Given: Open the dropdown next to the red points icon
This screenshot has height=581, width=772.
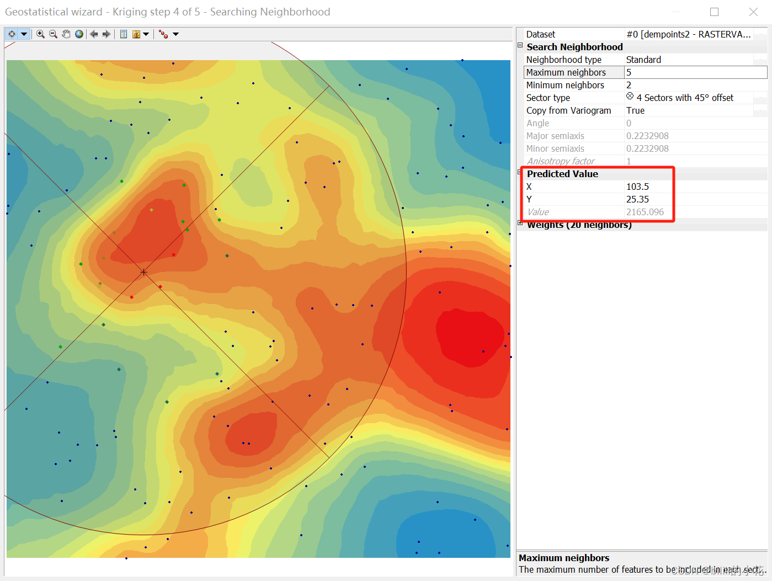Looking at the screenshot, I should tap(176, 34).
